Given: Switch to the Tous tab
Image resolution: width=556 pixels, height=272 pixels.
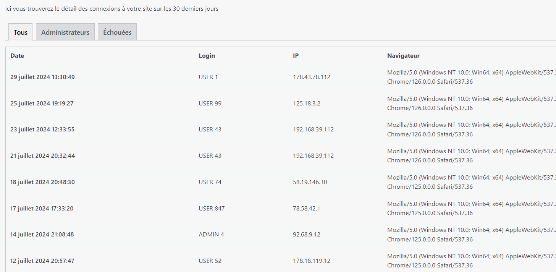Looking at the screenshot, I should 21,32.
